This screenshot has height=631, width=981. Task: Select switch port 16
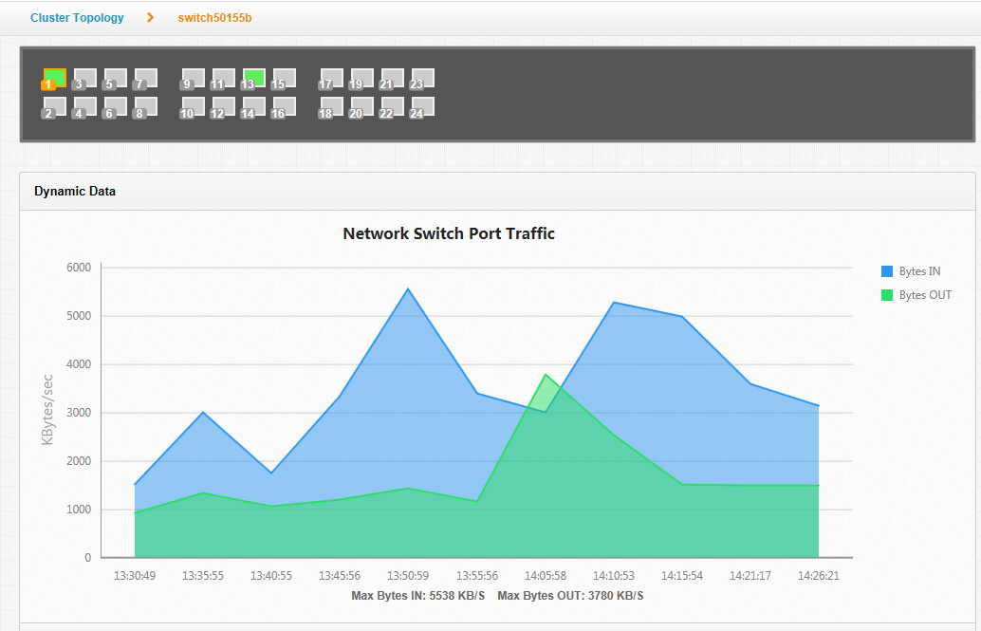coord(285,107)
